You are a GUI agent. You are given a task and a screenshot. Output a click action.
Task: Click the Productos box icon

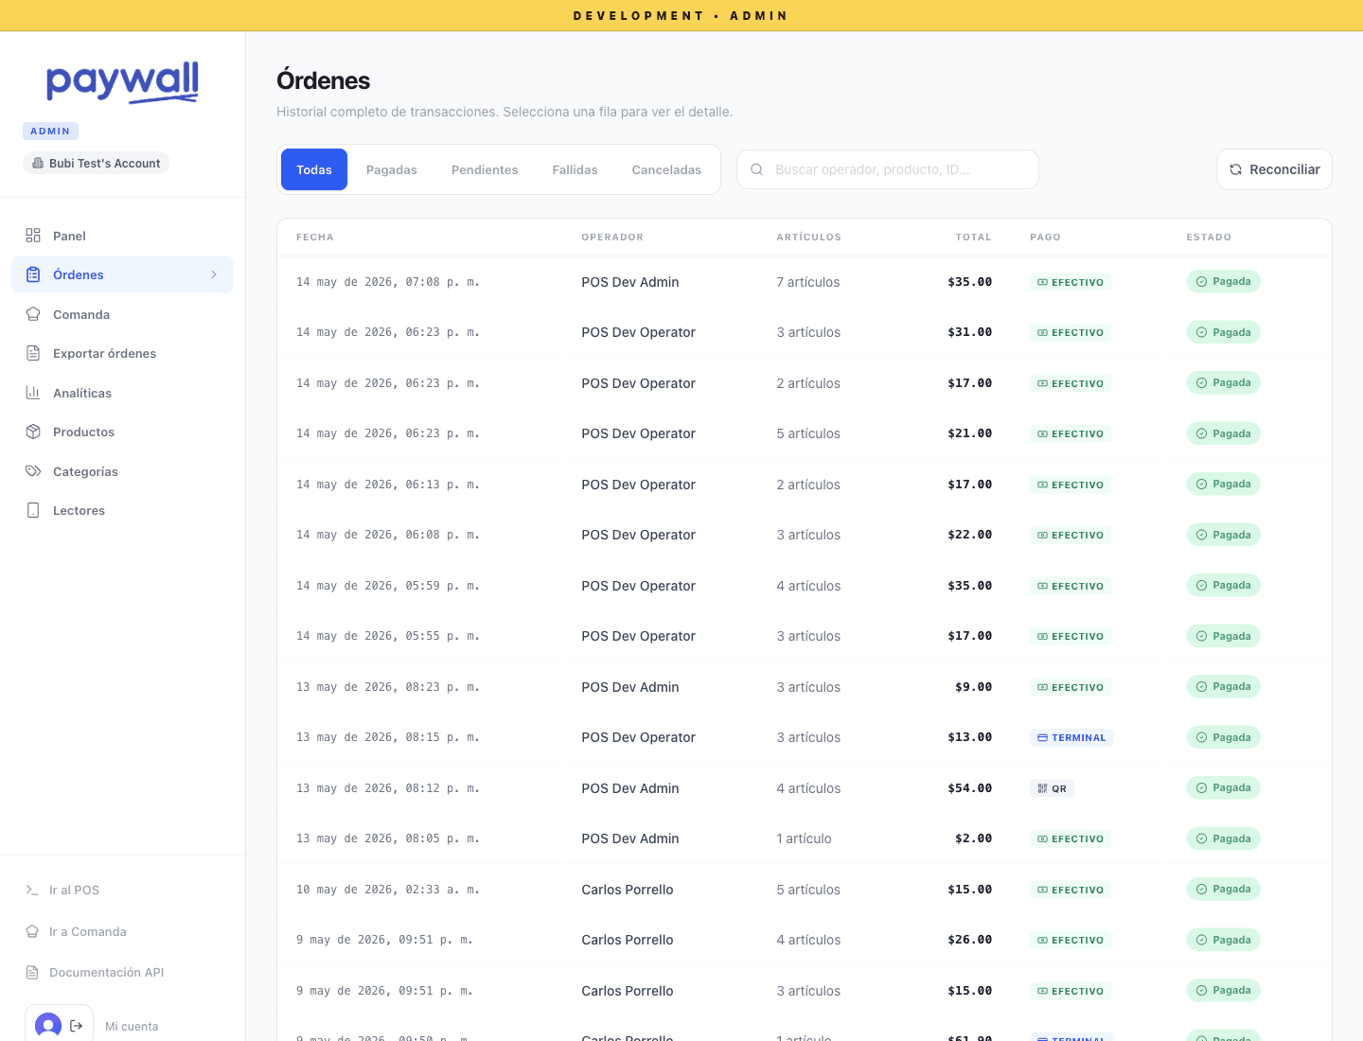pyautogui.click(x=33, y=432)
